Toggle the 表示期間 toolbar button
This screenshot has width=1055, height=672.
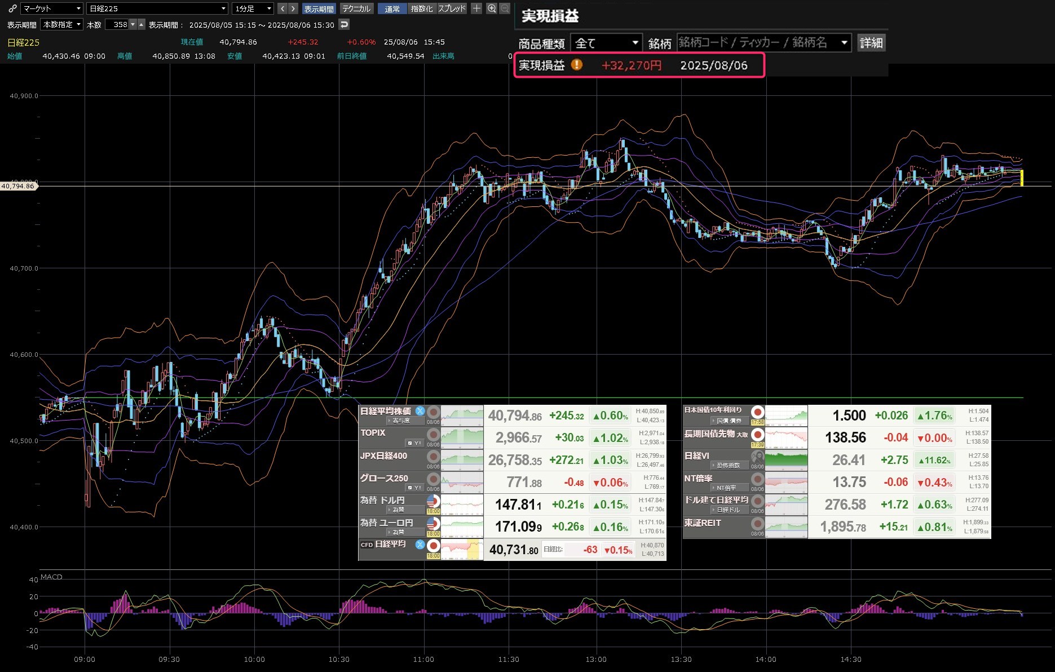coord(319,8)
